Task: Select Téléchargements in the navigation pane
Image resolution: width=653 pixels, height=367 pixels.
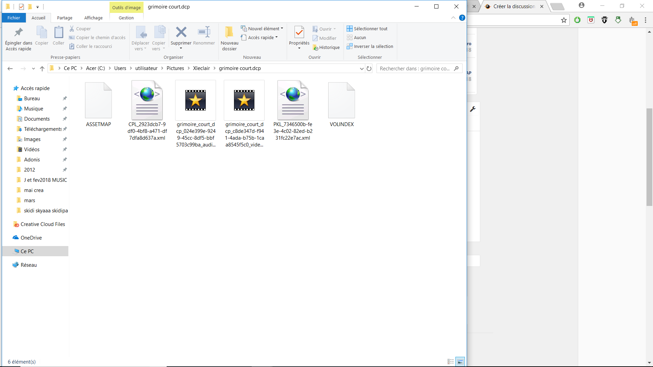Action: click(43, 129)
